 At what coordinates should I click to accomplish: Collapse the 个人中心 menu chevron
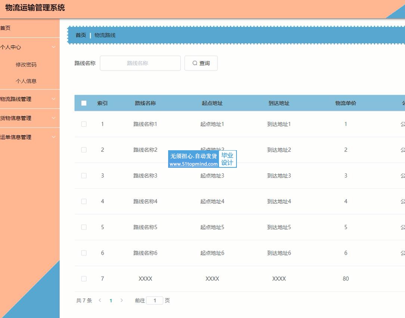(53, 47)
